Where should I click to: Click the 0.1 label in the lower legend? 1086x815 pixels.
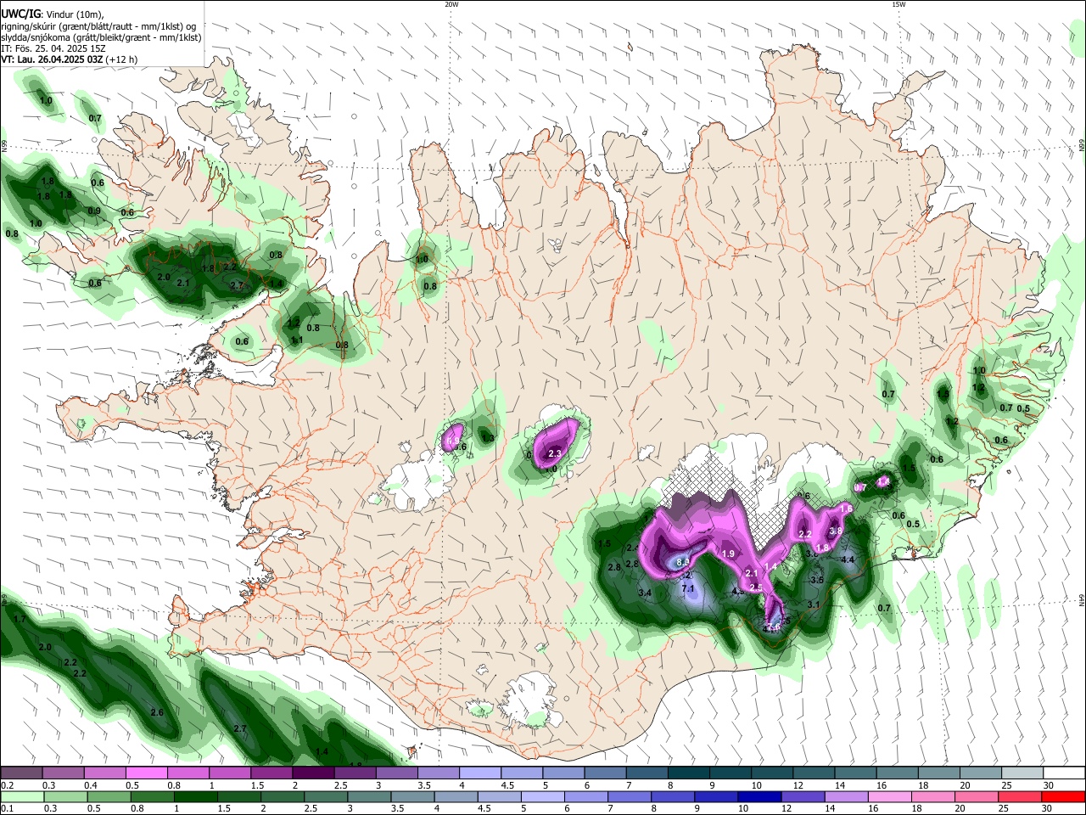pyautogui.click(x=8, y=808)
